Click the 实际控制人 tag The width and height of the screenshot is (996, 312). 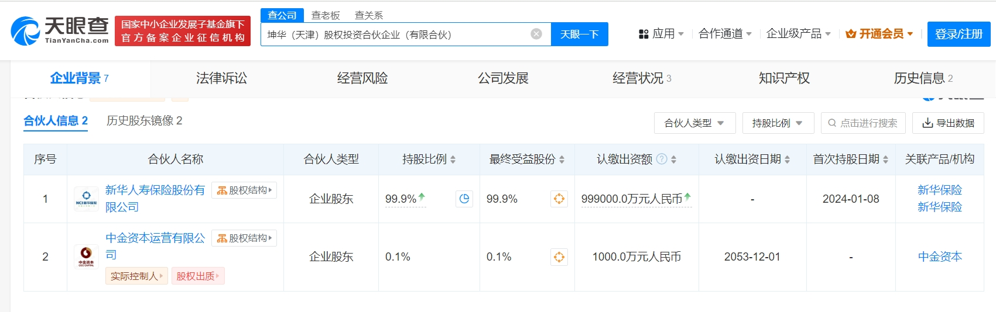pyautogui.click(x=136, y=276)
